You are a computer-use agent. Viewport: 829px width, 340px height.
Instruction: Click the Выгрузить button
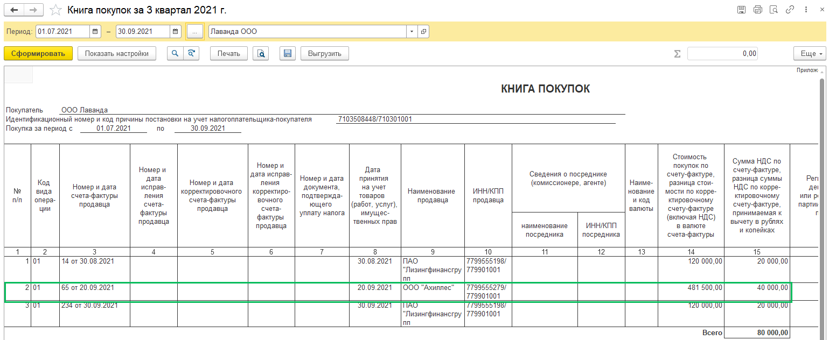pyautogui.click(x=325, y=53)
